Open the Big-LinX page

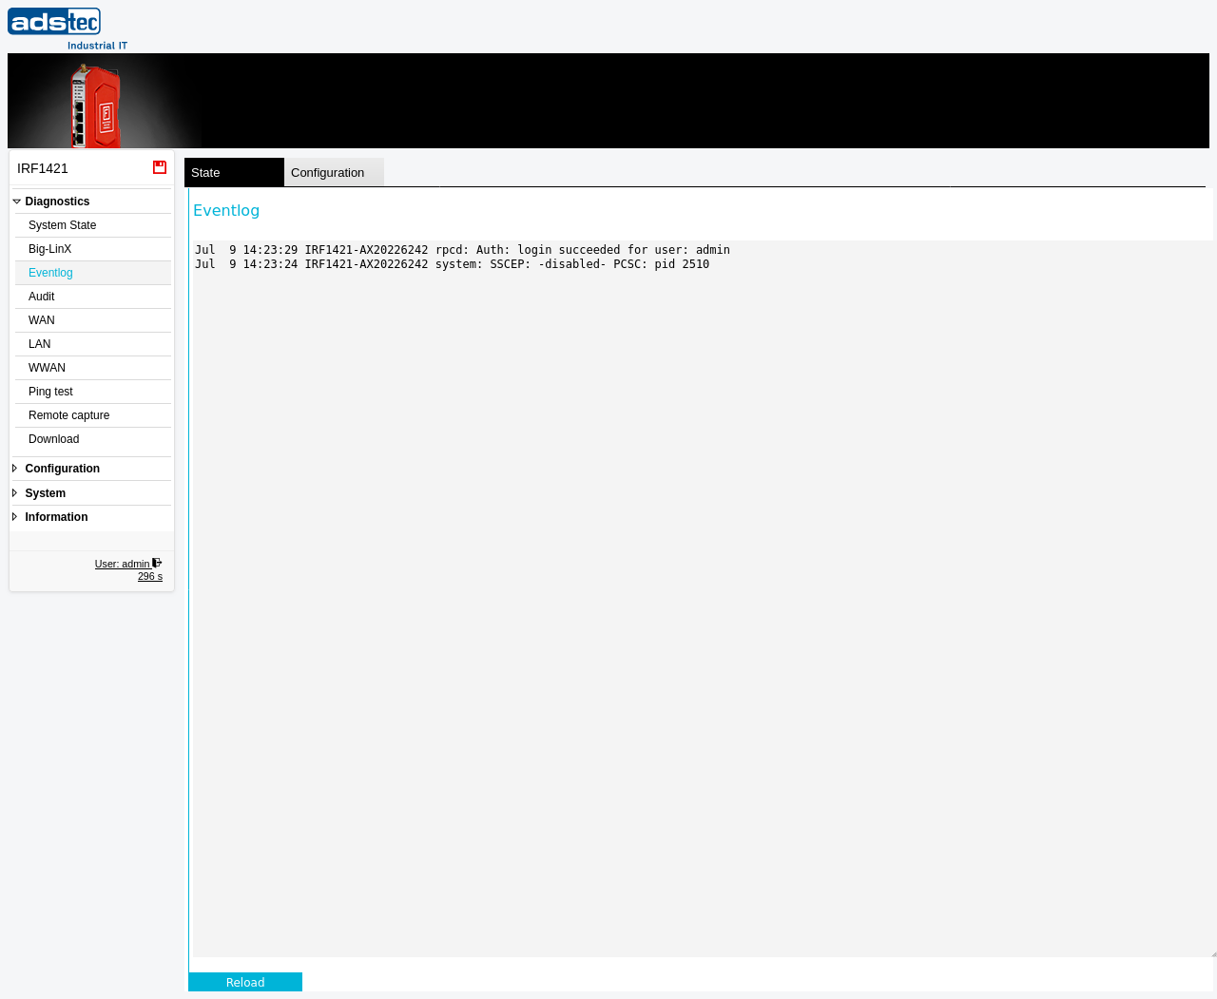coord(93,249)
